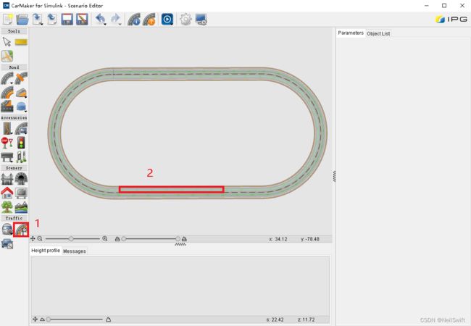Click the route tool highlighted in red
The image size is (471, 326).
coord(21,230)
